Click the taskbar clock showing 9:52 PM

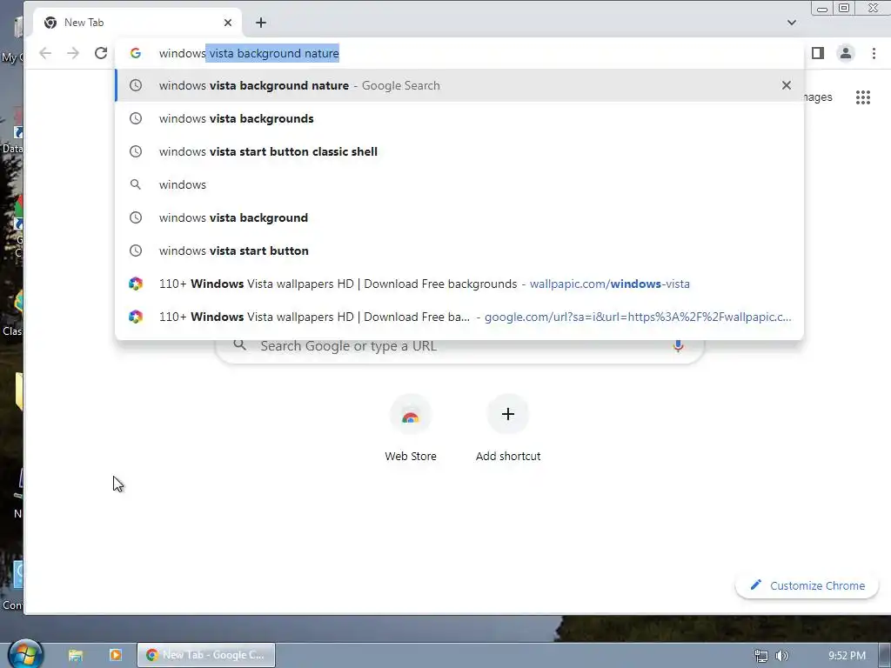pyautogui.click(x=847, y=656)
